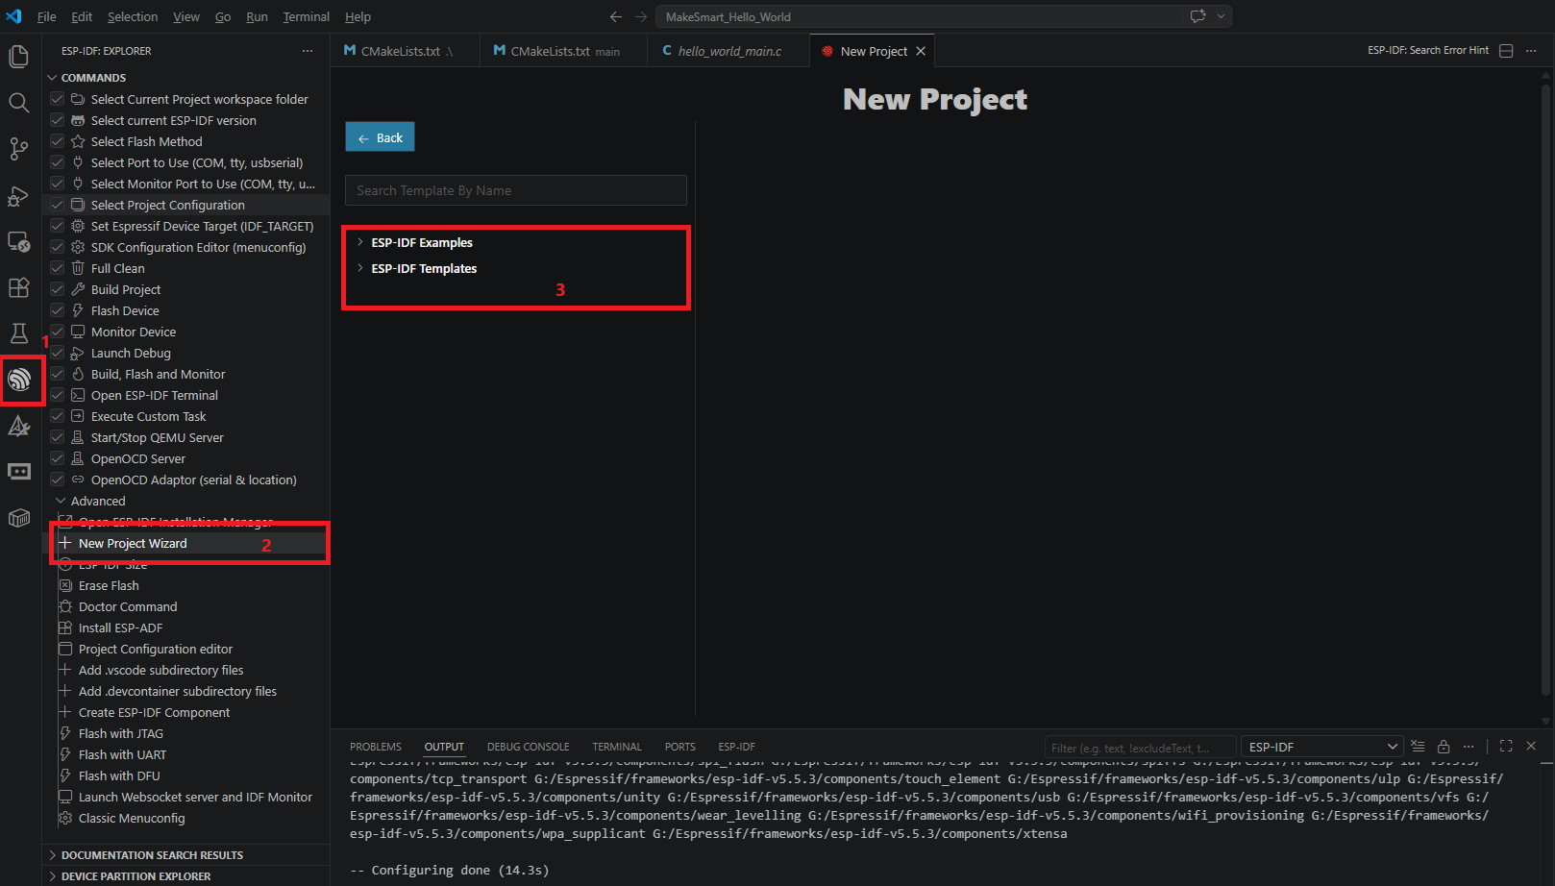The height and width of the screenshot is (886, 1555).
Task: Toggle checkbox for Launch Debug
Action: pos(57,353)
